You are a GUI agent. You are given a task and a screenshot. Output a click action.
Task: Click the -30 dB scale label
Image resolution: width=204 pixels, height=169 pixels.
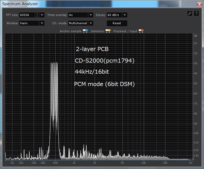click(x=195, y=63)
